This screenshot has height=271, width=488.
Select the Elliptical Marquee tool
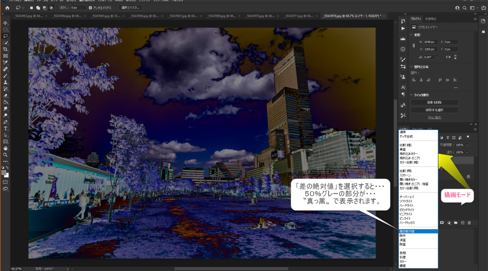pyautogui.click(x=5, y=30)
